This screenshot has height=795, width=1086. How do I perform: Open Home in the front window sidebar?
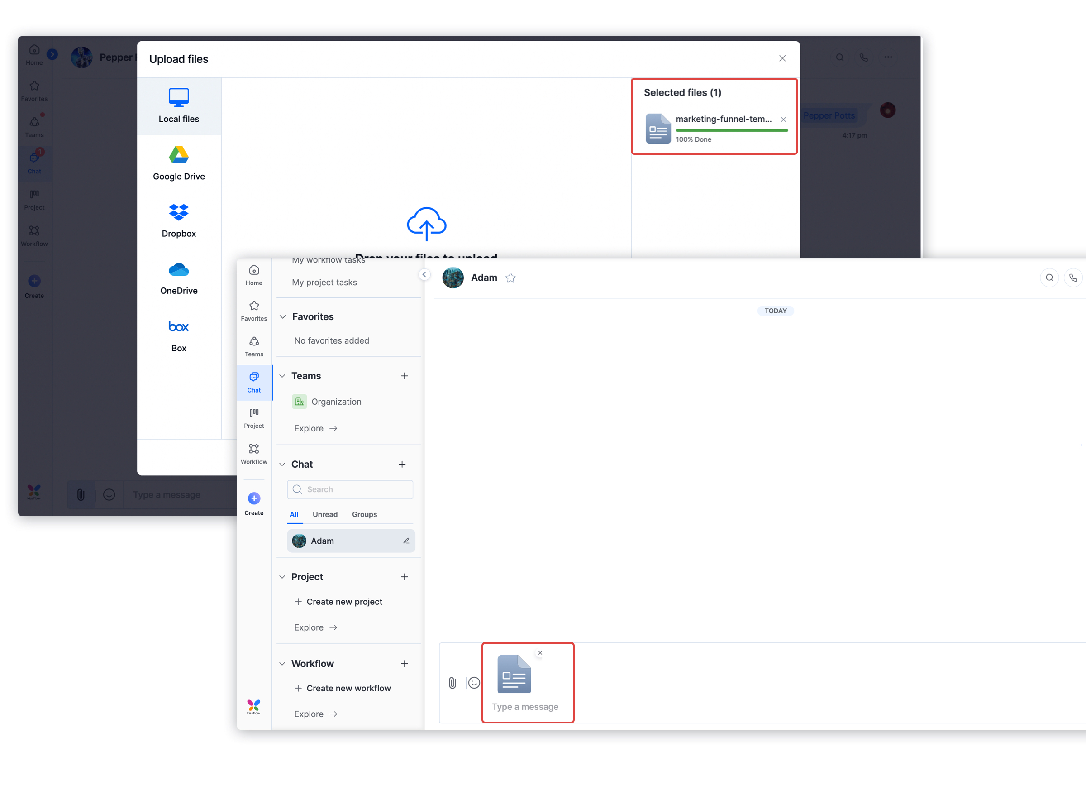[254, 275]
